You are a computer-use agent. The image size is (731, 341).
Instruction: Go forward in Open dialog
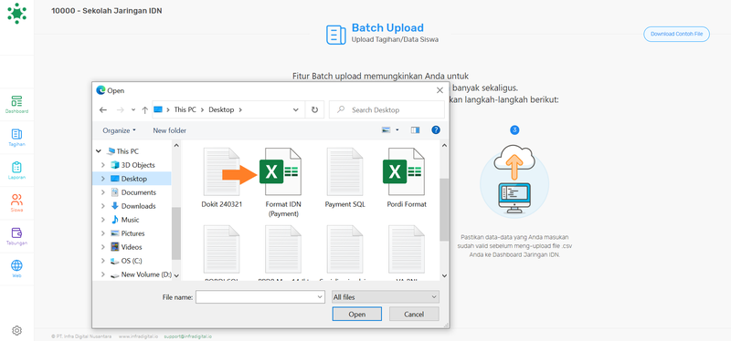[x=120, y=110]
